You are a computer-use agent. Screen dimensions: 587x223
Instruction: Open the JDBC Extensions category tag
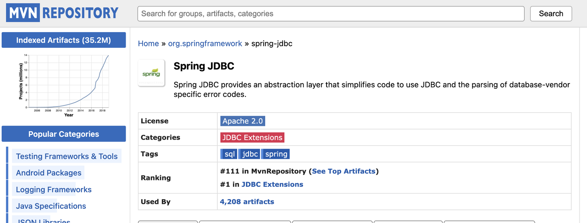coord(252,138)
